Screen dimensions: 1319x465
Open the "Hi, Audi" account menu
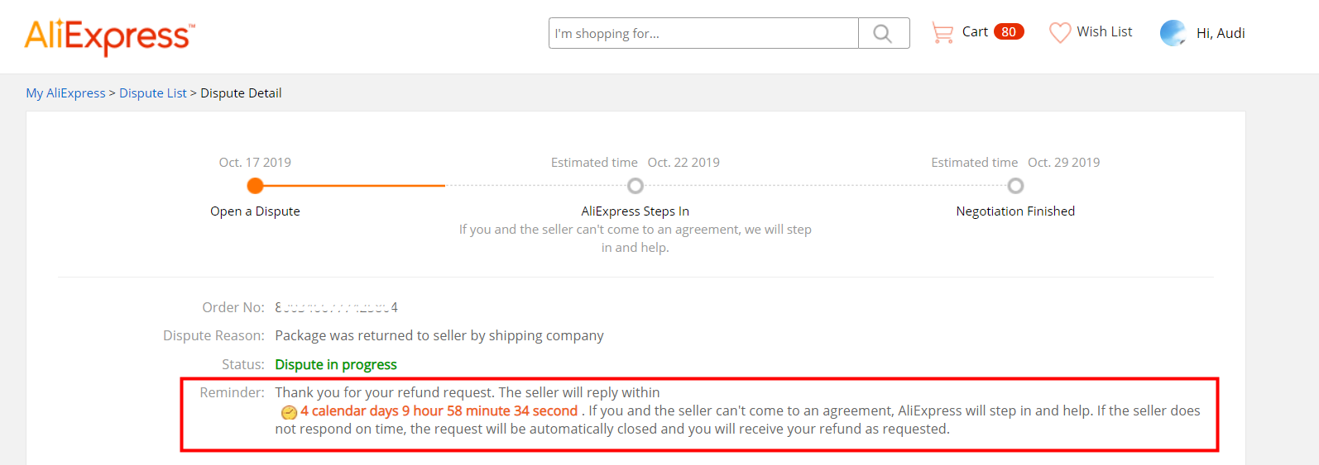point(1221,33)
